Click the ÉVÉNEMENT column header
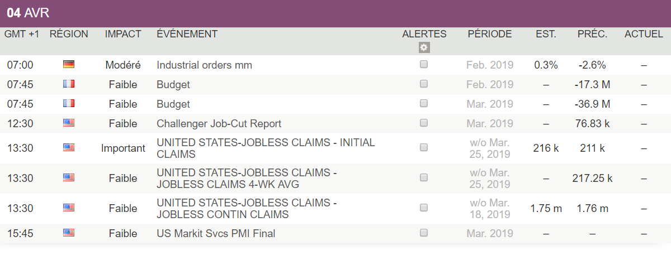Screen dimensions: 671x265 coord(187,34)
